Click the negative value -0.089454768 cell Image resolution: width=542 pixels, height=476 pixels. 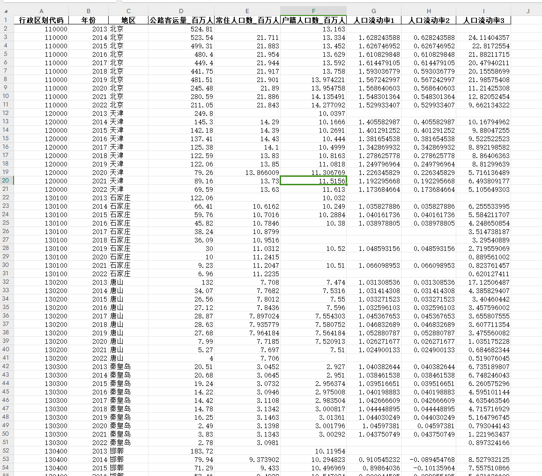point(428,460)
